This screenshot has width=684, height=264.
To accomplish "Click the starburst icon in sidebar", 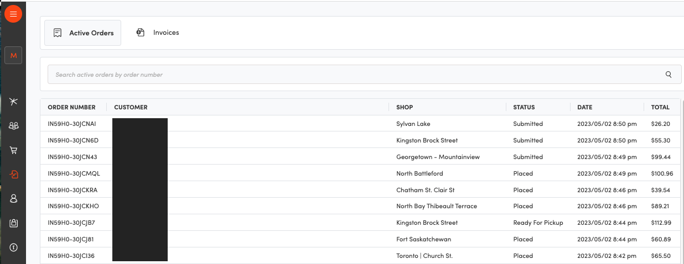I will [14, 101].
